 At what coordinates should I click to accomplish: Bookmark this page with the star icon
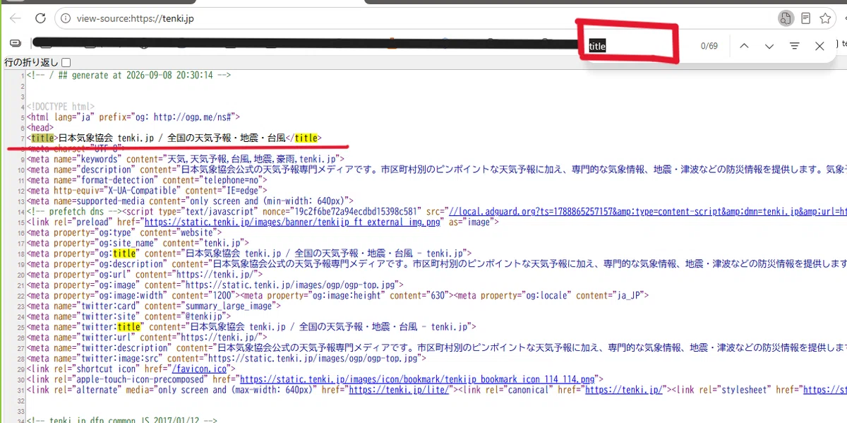(825, 18)
